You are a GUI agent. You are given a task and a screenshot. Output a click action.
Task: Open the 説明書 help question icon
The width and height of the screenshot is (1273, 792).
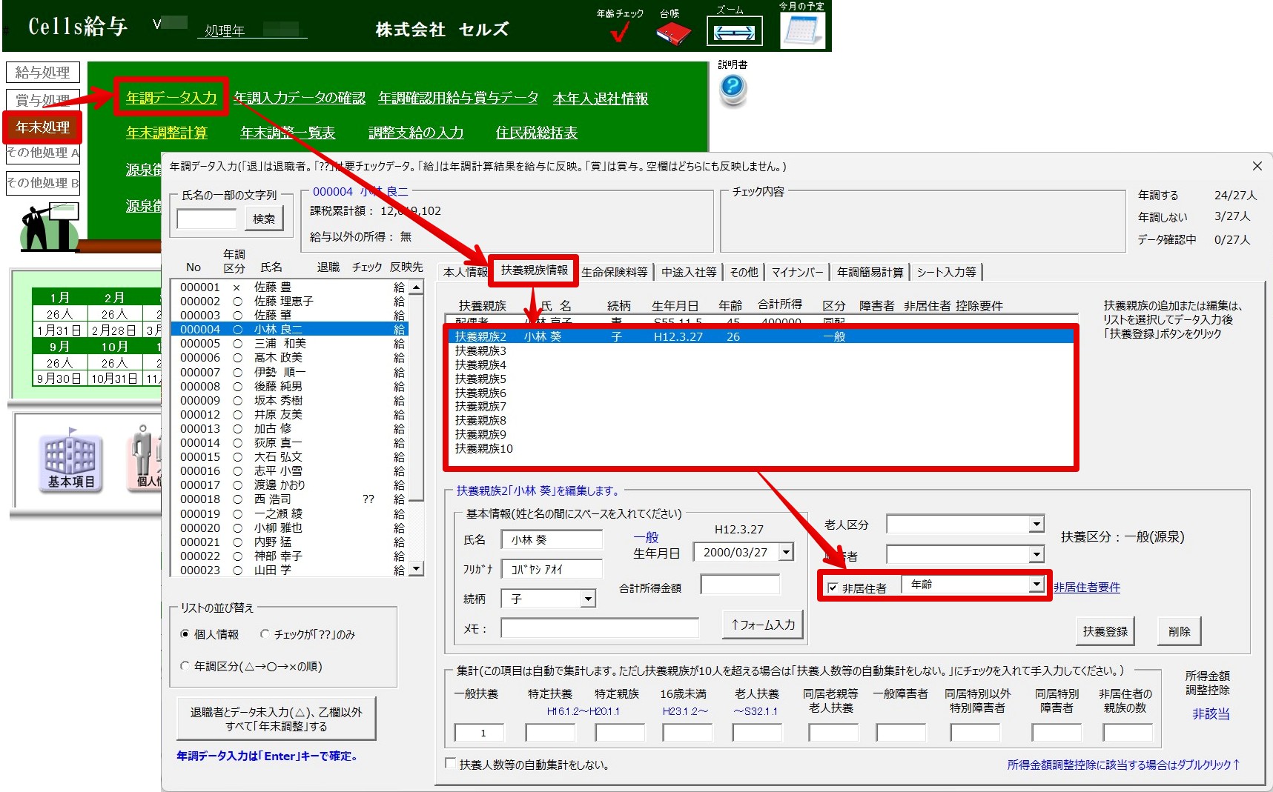733,89
